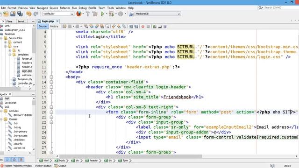This screenshot has width=299, height=168.
Task: Switch to History view
Action: (x=54, y=27)
